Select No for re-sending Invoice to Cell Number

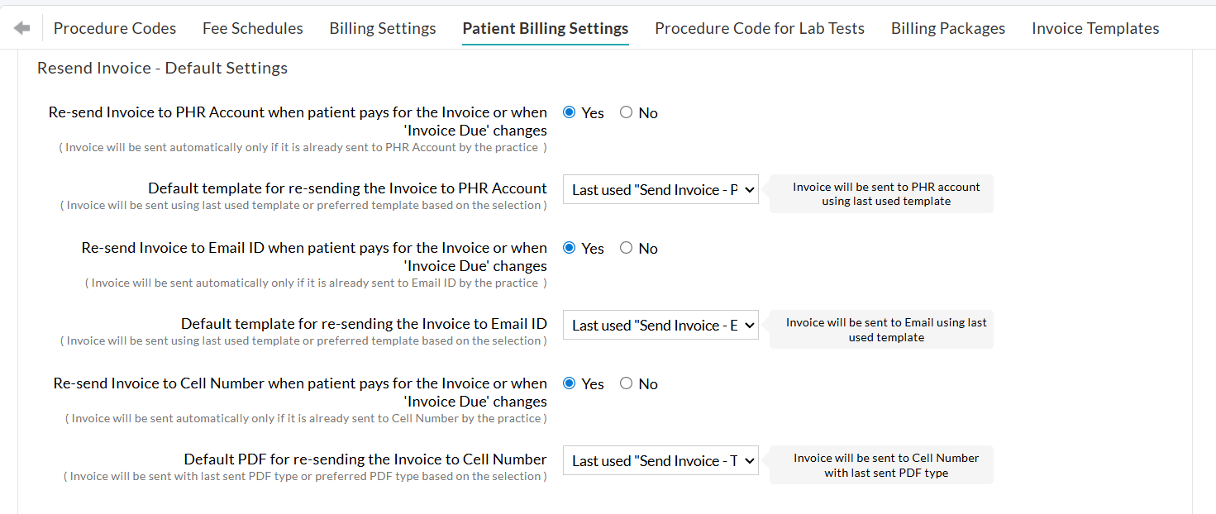tap(626, 383)
